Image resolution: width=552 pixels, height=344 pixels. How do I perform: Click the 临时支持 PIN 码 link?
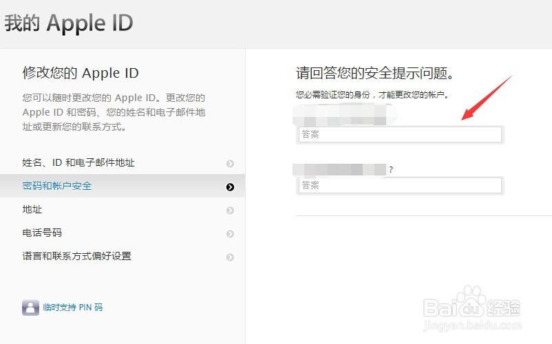pyautogui.click(x=73, y=308)
